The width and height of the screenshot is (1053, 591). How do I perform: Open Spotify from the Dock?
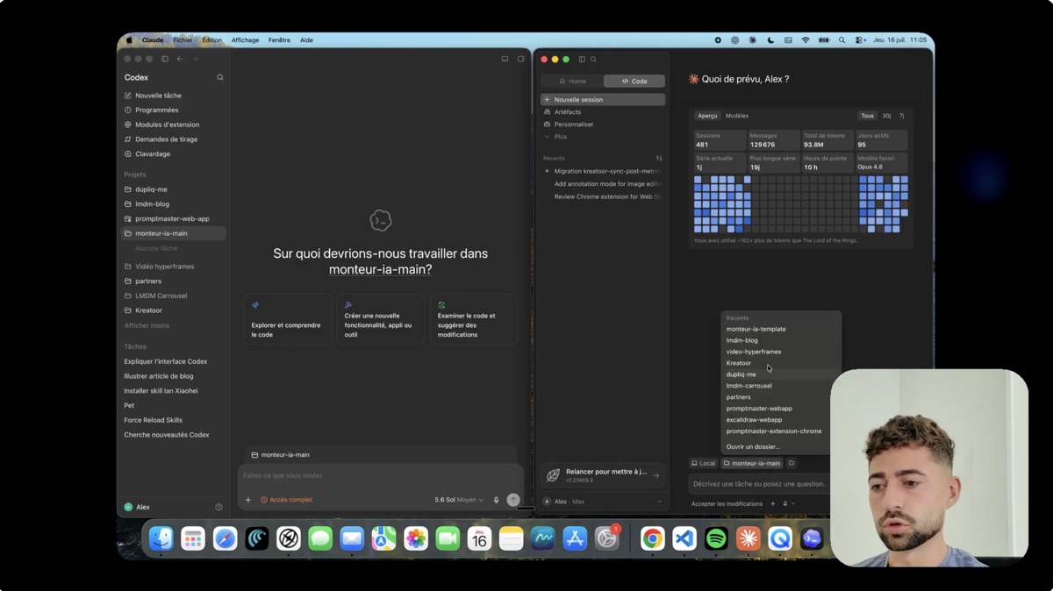pos(716,539)
